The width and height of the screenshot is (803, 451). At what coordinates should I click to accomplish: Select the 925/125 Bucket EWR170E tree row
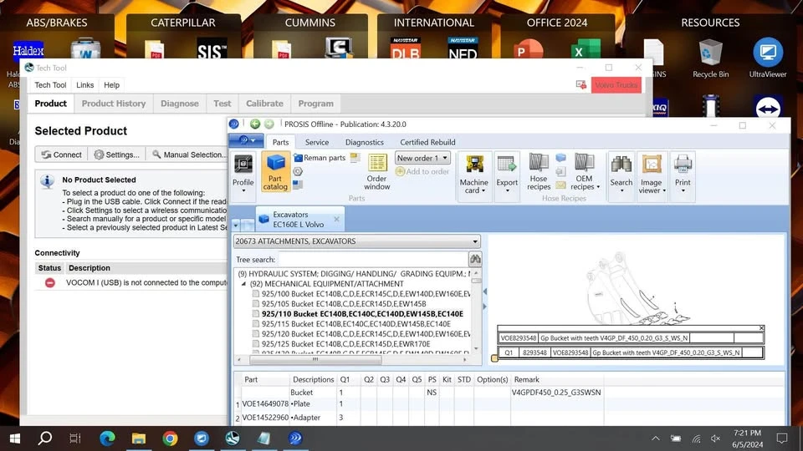click(x=345, y=344)
